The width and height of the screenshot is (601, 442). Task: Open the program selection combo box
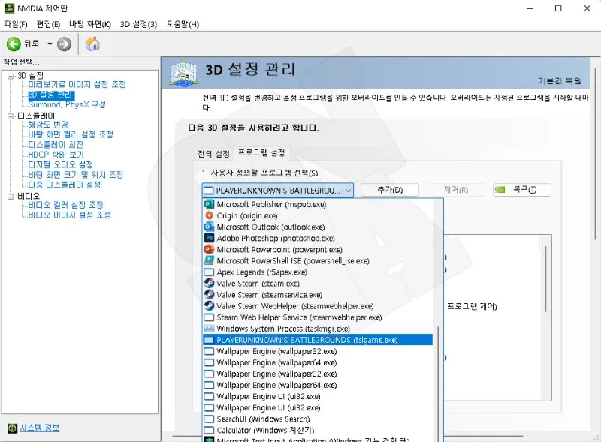click(x=277, y=191)
